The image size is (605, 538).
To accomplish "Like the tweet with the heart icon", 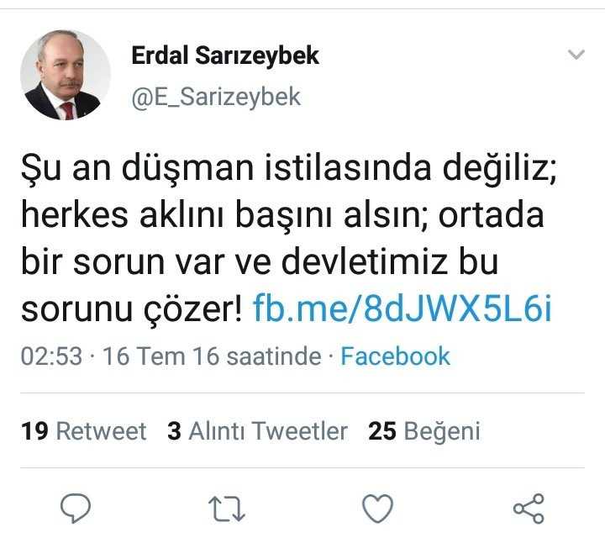I will pos(378,509).
